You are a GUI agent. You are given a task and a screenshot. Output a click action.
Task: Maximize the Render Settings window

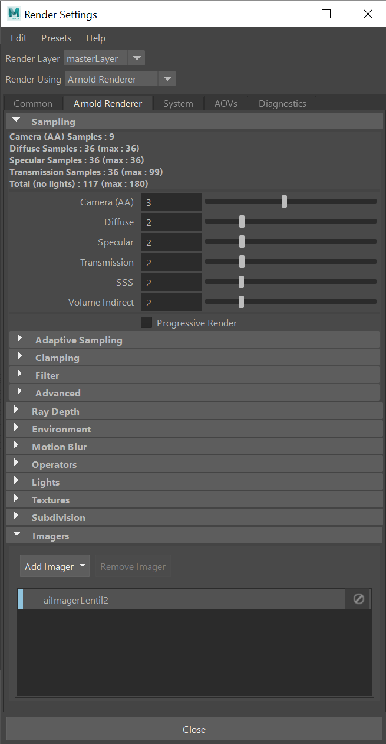point(326,14)
